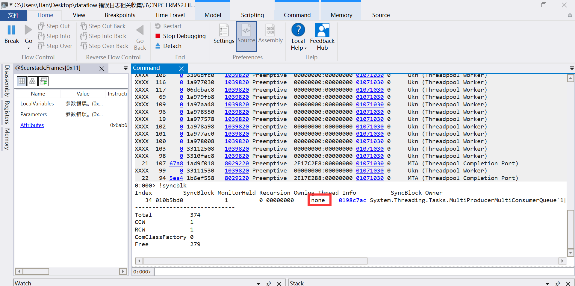Click Step Over Back

(104, 46)
